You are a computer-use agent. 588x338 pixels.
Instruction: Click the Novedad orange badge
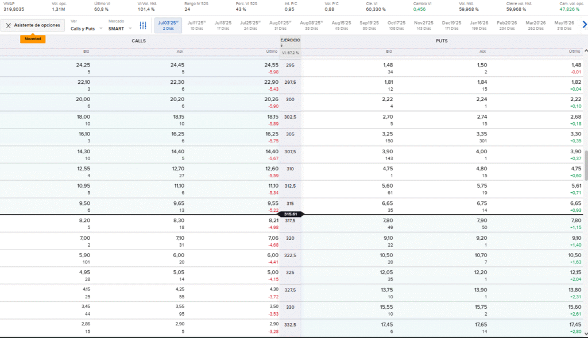[x=32, y=39]
